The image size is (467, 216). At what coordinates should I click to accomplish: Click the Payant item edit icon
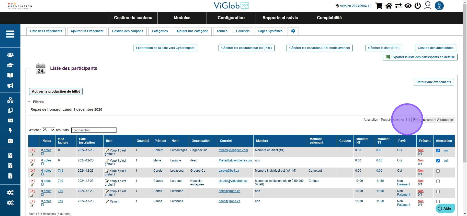pyautogui.click(x=107, y=201)
